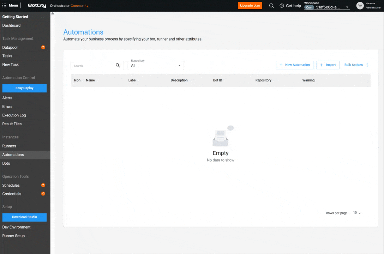
Task: Click the Get help question mark icon
Action: point(281,6)
